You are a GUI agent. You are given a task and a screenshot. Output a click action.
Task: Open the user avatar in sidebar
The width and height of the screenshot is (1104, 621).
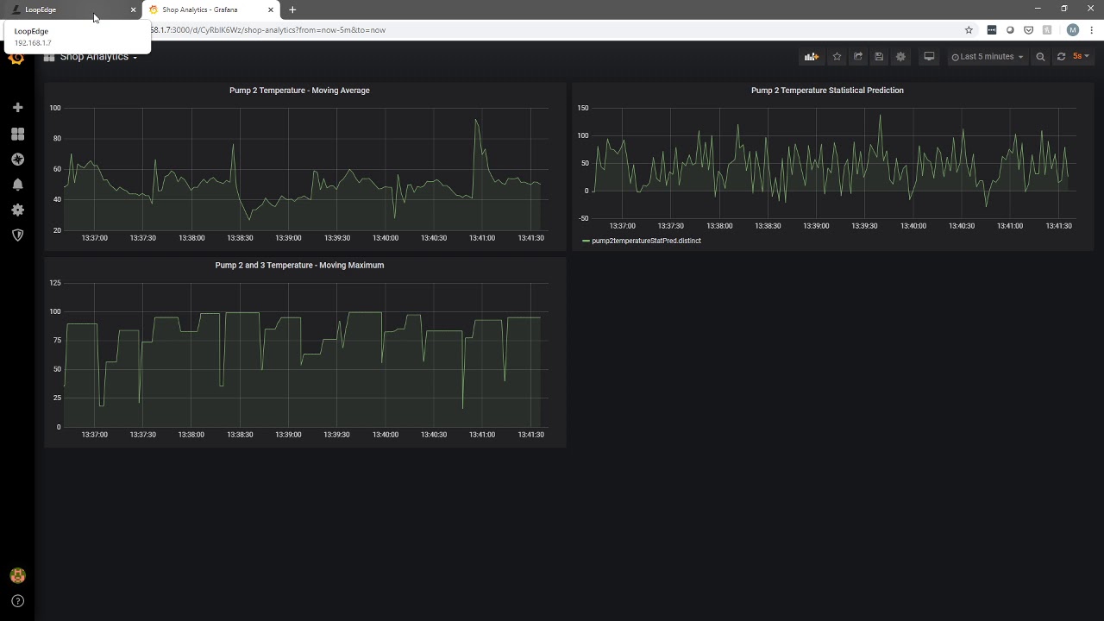(17, 575)
